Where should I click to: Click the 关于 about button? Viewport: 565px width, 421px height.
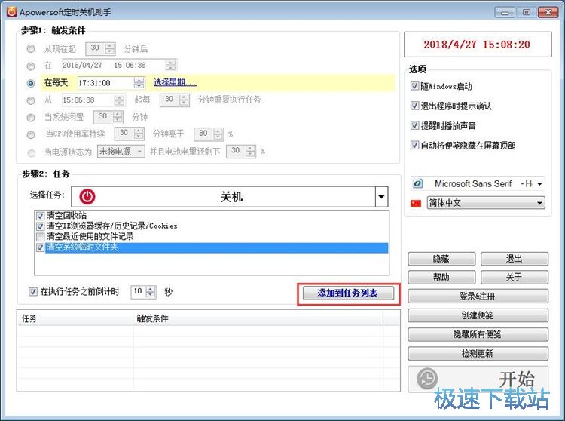pyautogui.click(x=515, y=277)
